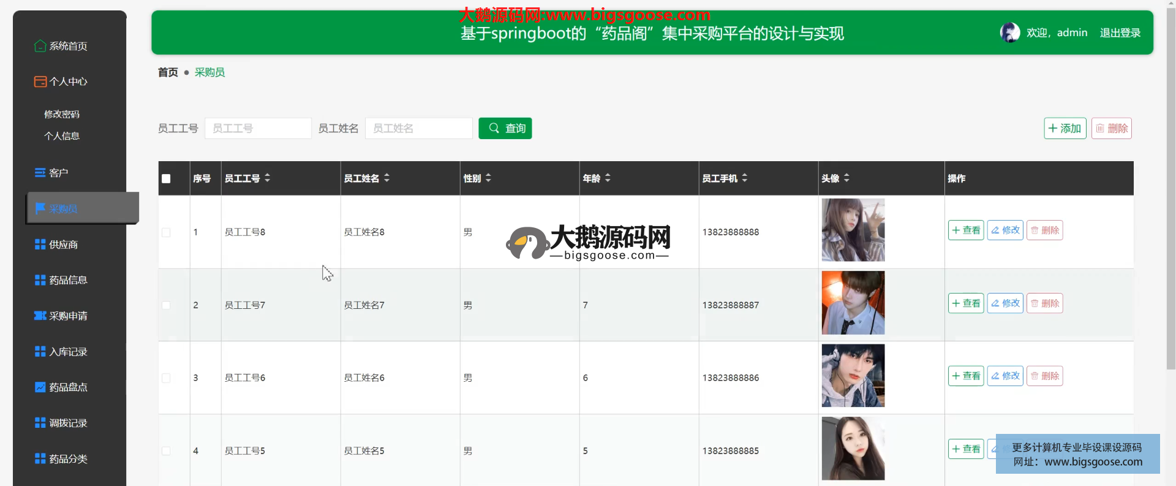The height and width of the screenshot is (486, 1176).
Task: Open 修改密码 submenu item
Action: (62, 114)
